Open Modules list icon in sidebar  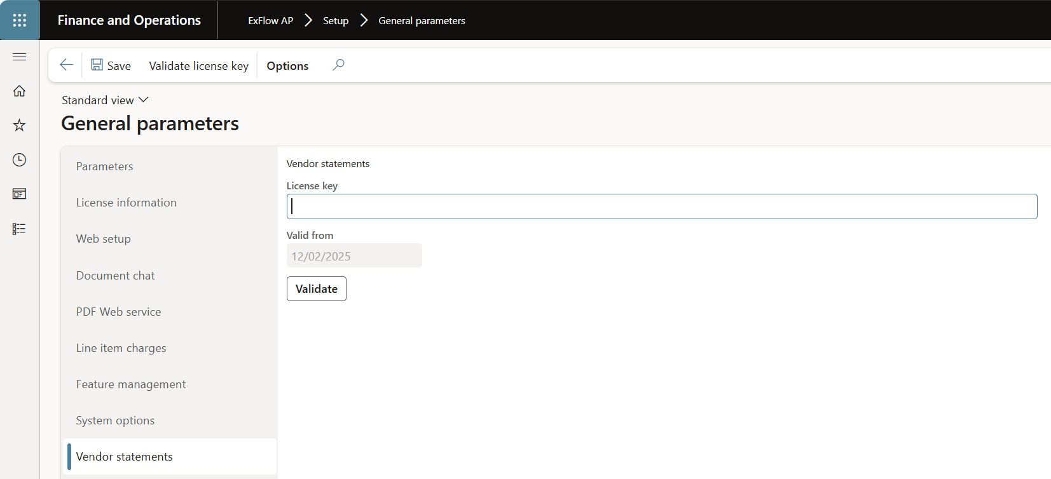click(x=20, y=229)
